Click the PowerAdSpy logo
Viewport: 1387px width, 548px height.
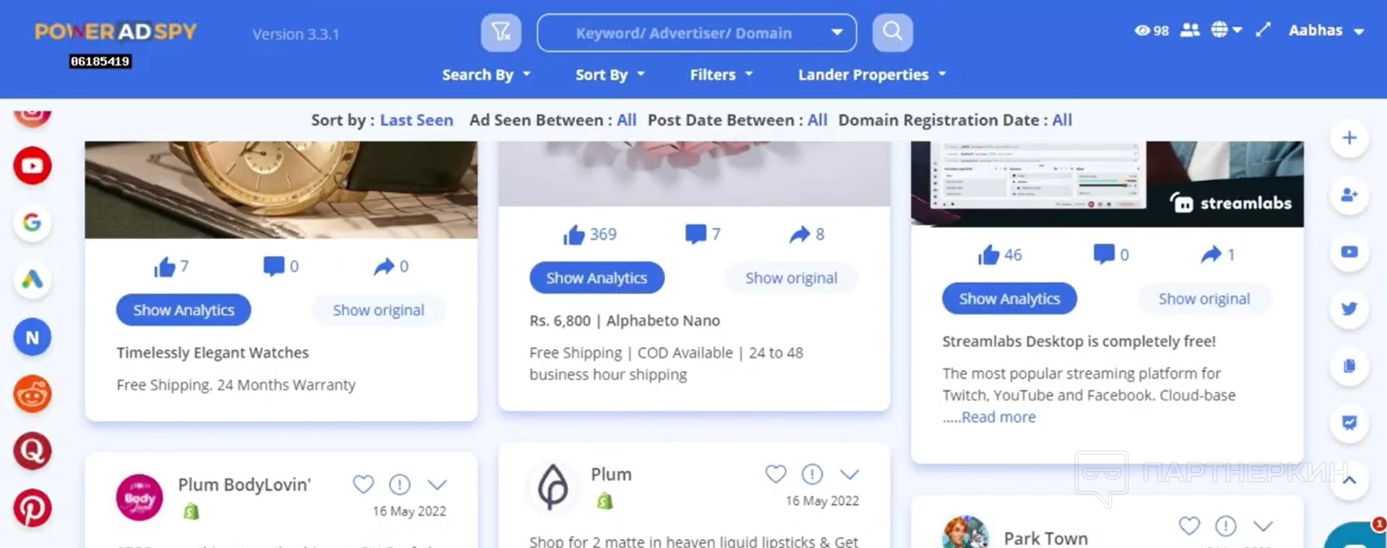pyautogui.click(x=116, y=32)
